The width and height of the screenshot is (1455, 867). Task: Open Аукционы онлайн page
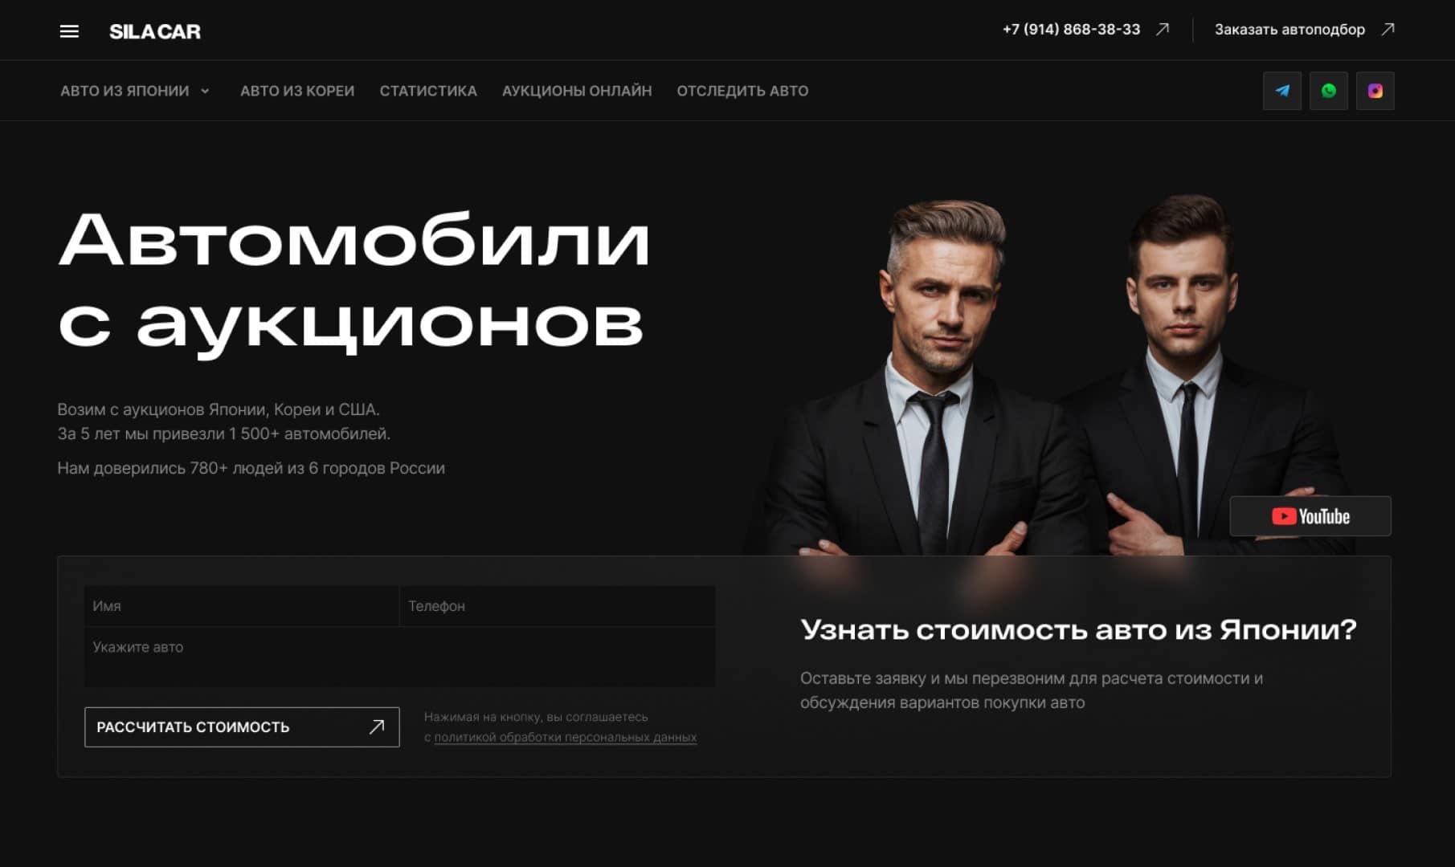coord(577,92)
